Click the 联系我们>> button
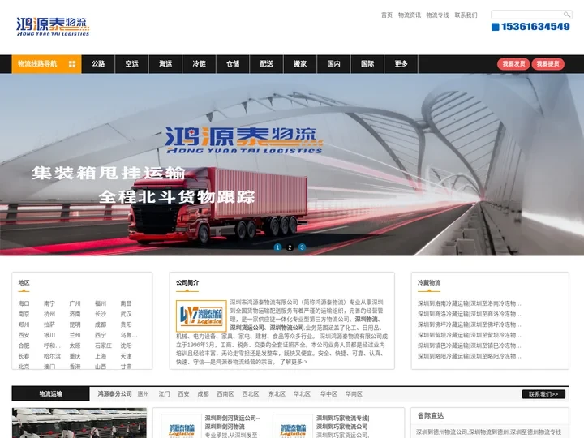584x438 pixels. [x=543, y=394]
